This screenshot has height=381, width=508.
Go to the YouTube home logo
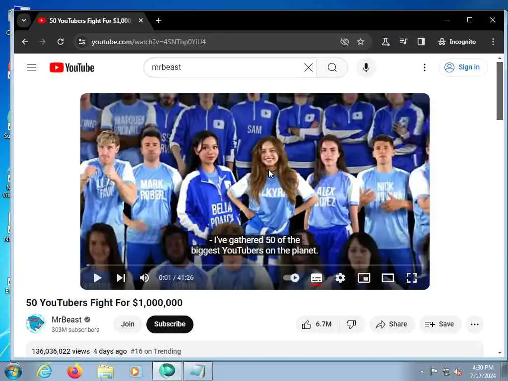[71, 67]
